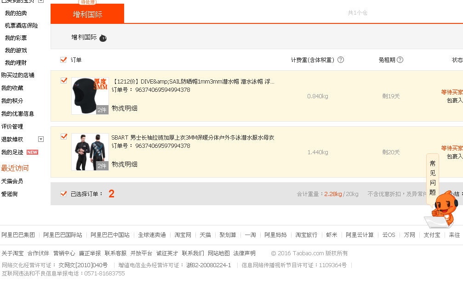463x286 pixels.
Task: View 物流明细 for the SBART wetsuit order
Action: [x=124, y=164]
